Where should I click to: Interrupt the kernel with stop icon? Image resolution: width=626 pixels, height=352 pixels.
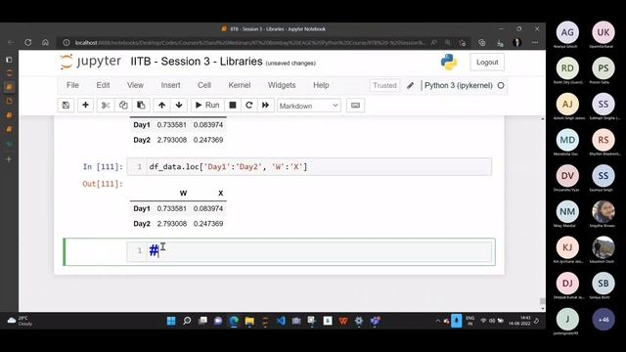pos(233,106)
